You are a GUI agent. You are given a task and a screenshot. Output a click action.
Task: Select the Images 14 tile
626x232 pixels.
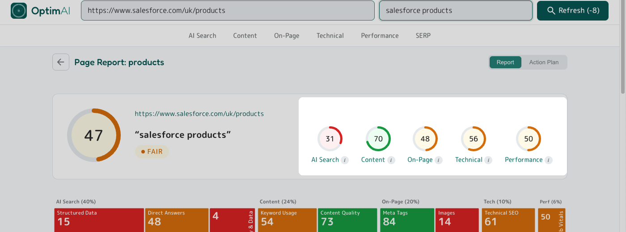click(457, 220)
